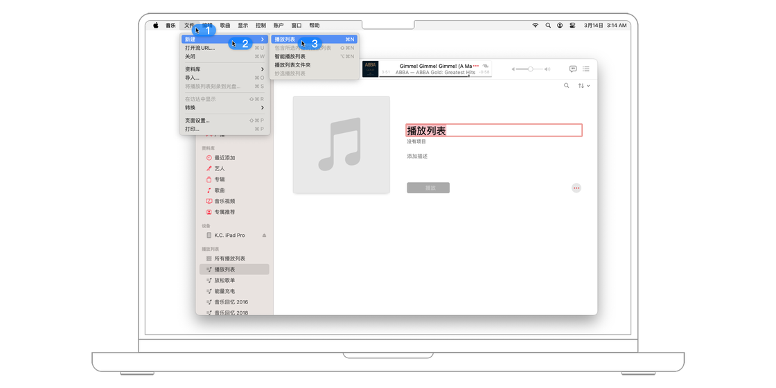Choose 打开流 URL… menu item
The width and height of the screenshot is (776, 388).
tap(224, 48)
